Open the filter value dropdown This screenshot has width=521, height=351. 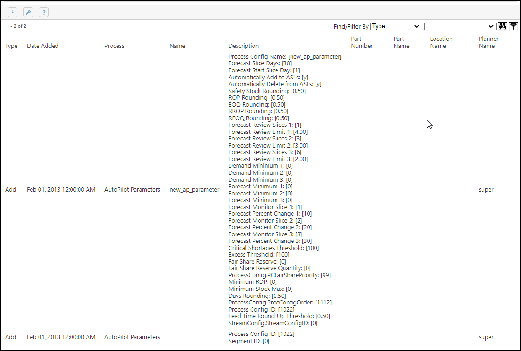[x=459, y=27]
